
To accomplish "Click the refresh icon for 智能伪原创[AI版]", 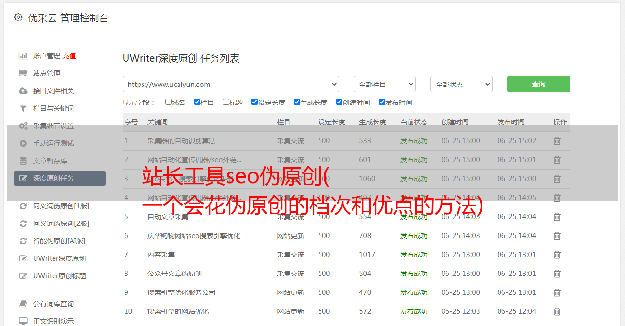I will (23, 241).
